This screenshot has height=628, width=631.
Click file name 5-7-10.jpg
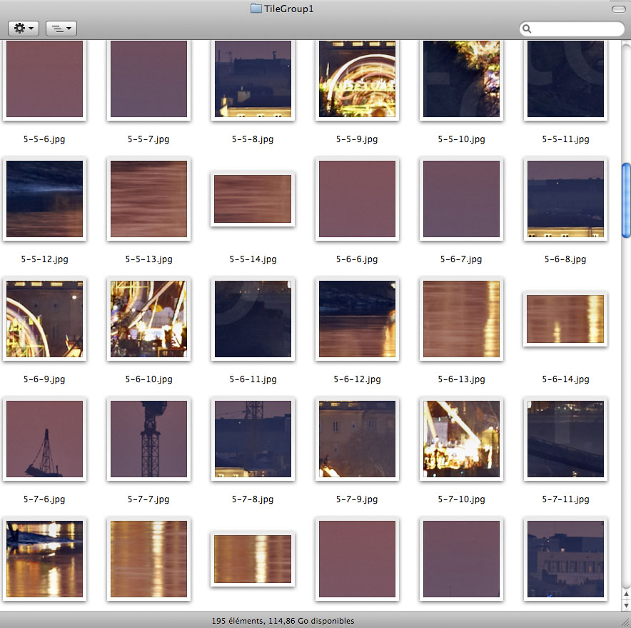point(462,499)
